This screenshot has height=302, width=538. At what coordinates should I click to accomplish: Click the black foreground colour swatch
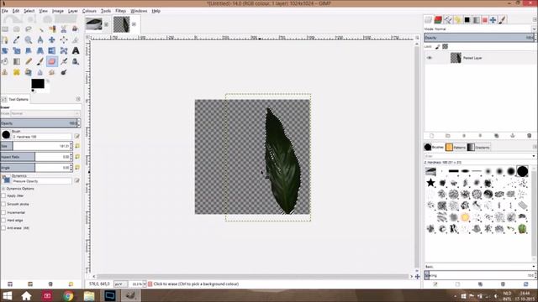(x=37, y=84)
